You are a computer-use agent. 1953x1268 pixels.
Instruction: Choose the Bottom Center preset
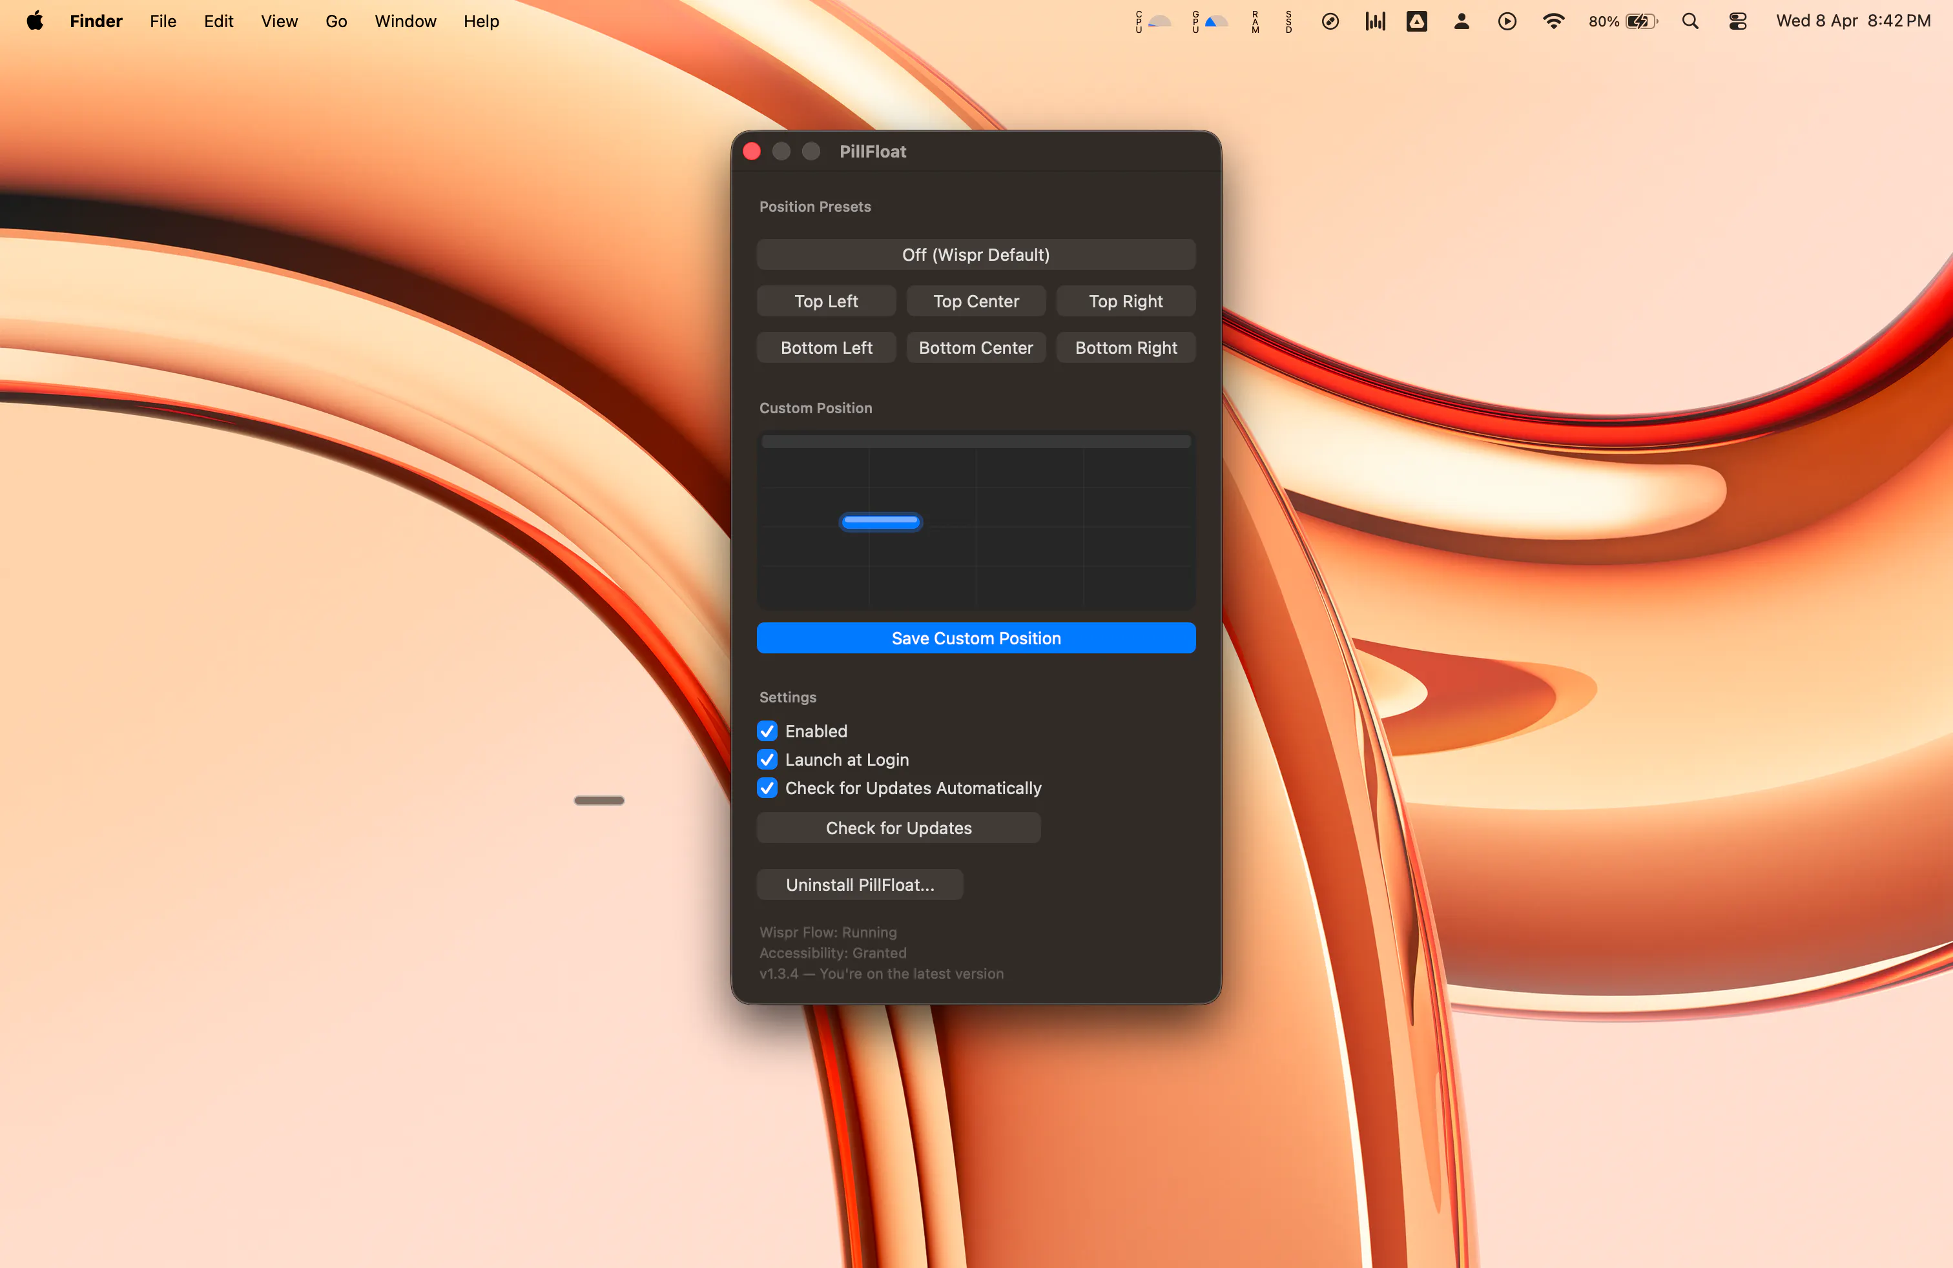point(976,348)
